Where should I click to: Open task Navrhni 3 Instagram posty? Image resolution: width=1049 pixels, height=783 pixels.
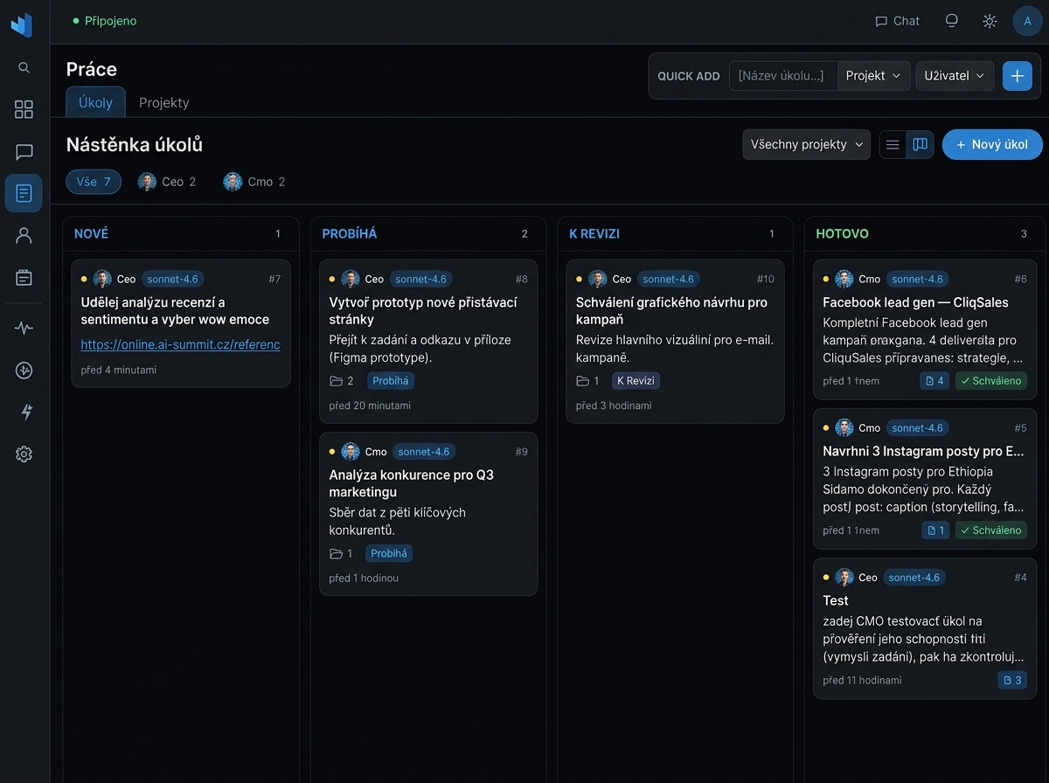click(x=923, y=452)
